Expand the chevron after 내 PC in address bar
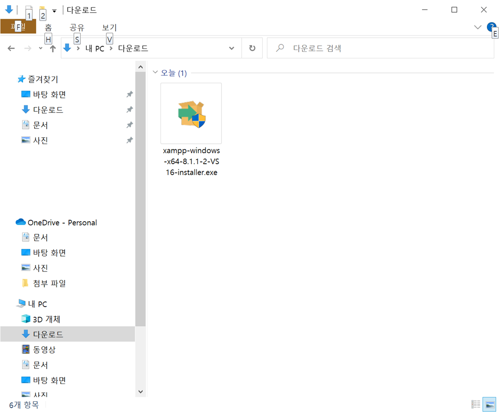 point(111,49)
